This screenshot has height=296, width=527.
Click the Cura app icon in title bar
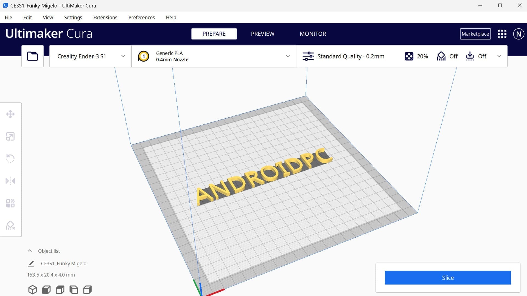click(5, 5)
